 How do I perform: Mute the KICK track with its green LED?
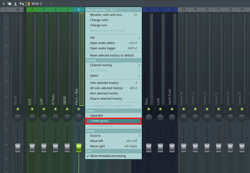[x=32, y=109]
